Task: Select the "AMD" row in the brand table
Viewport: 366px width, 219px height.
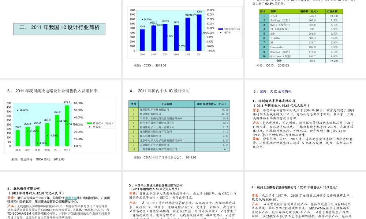Action: click(x=301, y=34)
